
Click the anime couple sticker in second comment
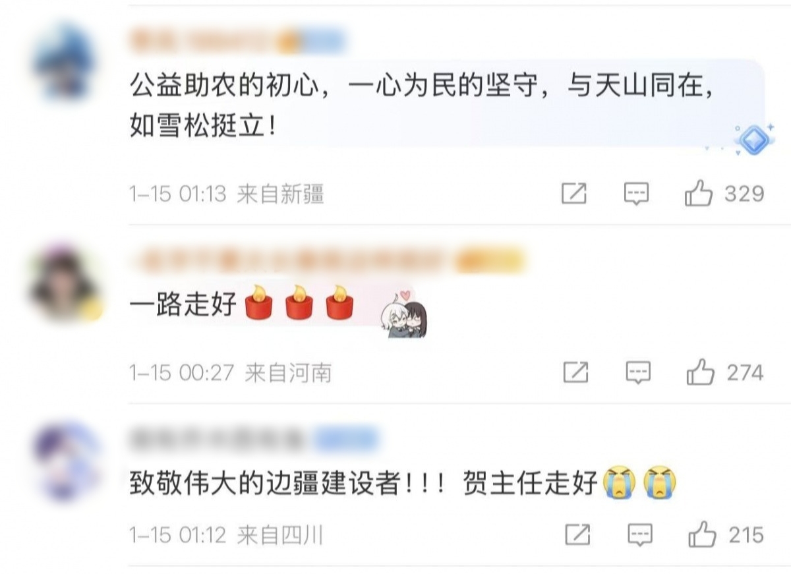[403, 316]
